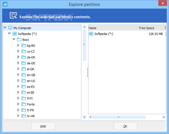Click the en-GB folder icon
This screenshot has width=169, height=134.
coord(24,75)
